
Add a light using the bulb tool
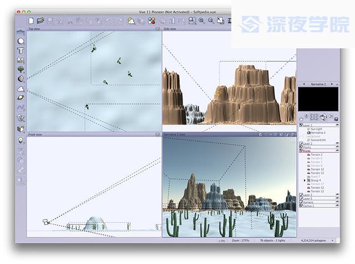(x=21, y=141)
